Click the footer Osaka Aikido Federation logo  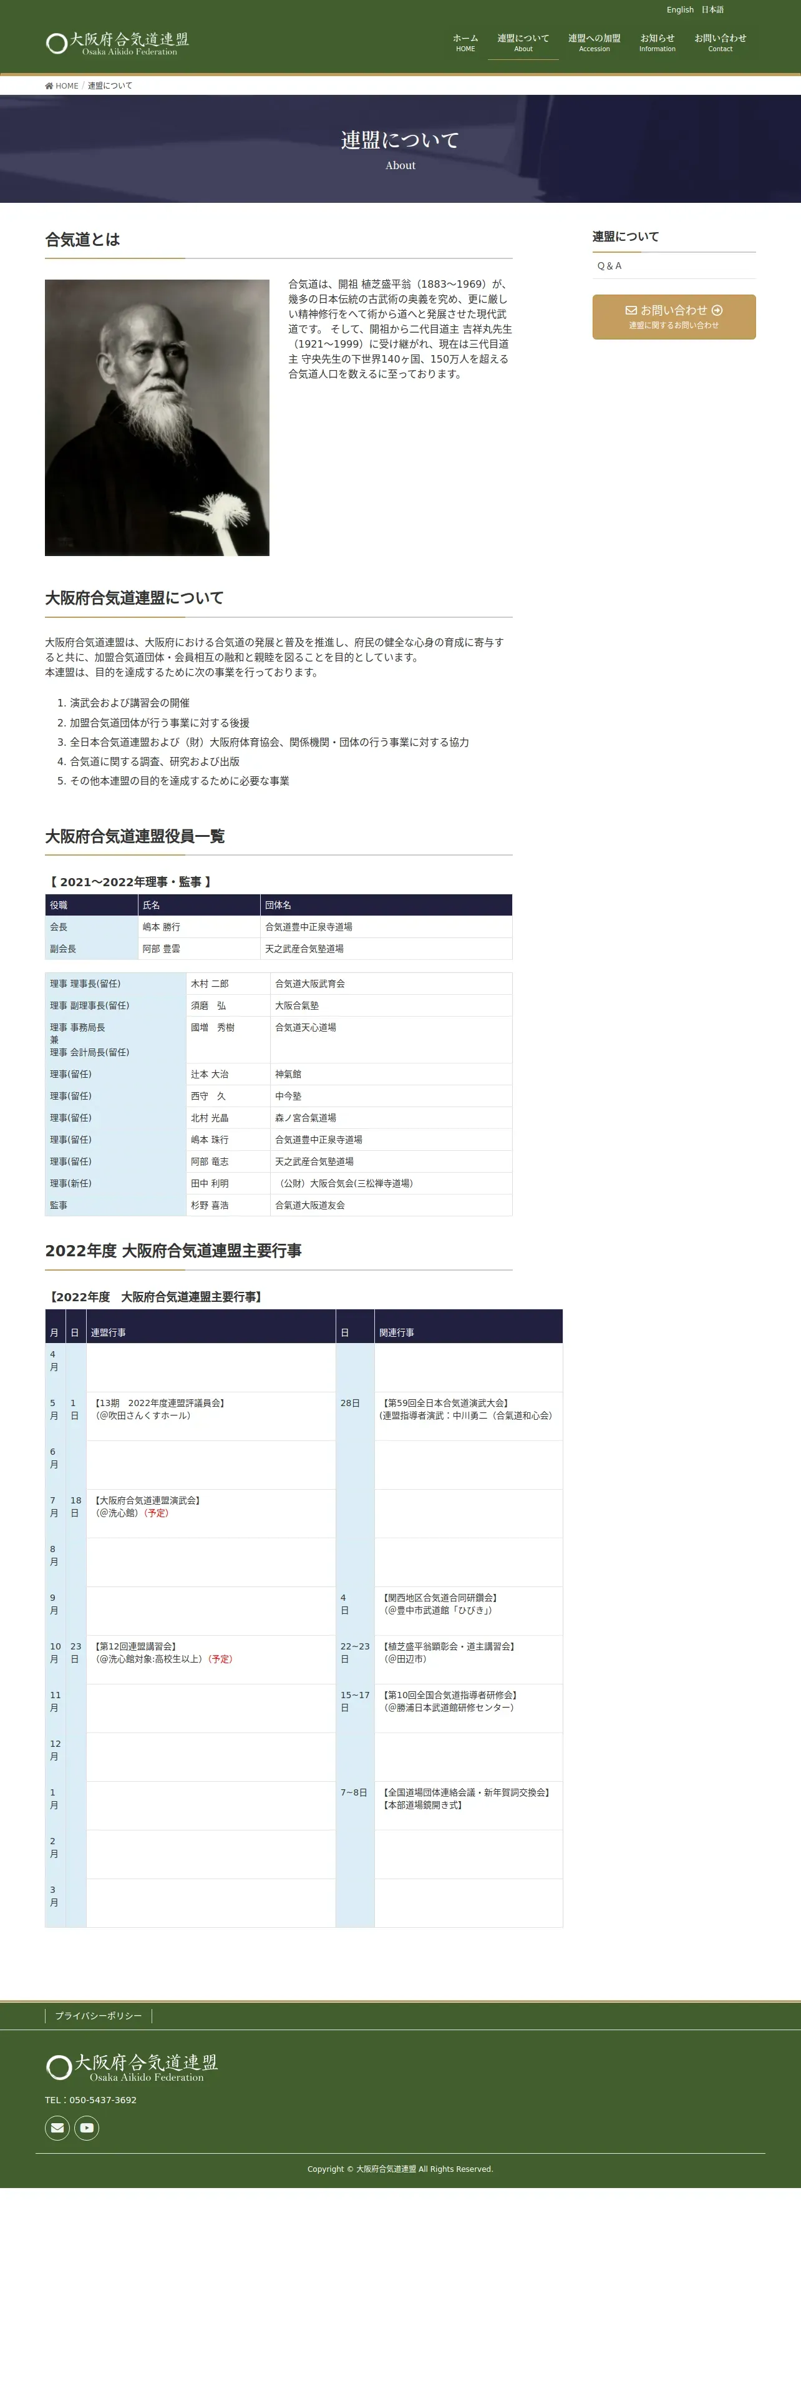tap(132, 2067)
